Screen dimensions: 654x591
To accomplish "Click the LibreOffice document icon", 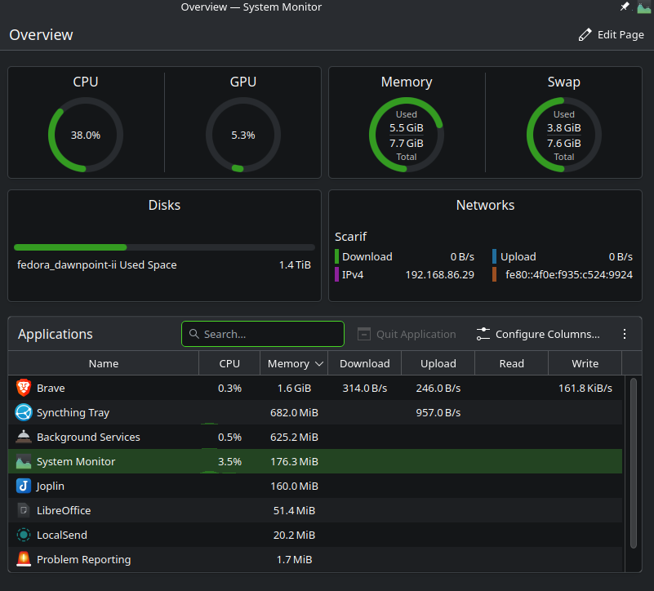I will coord(24,511).
